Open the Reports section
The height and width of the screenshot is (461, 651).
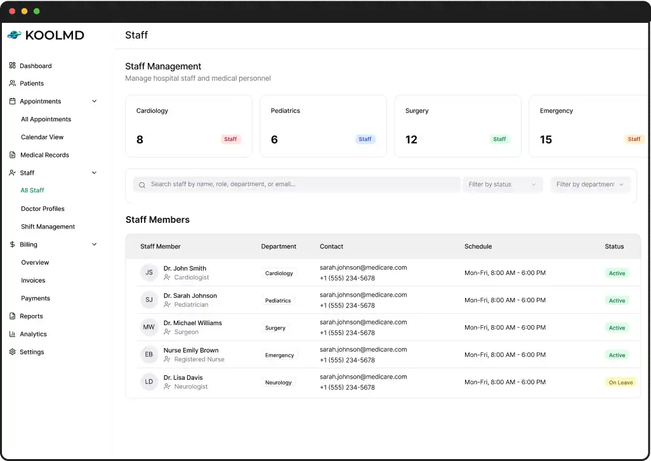click(x=31, y=316)
